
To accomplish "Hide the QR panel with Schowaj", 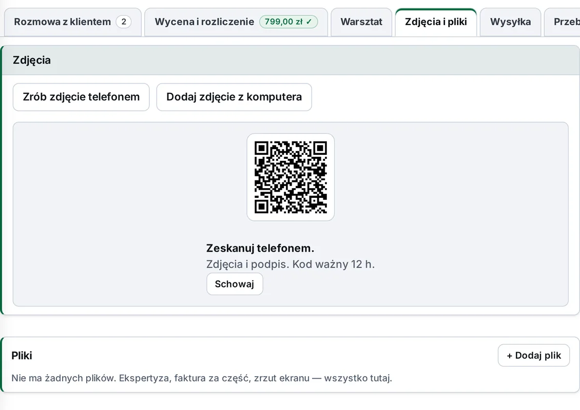I will [x=235, y=284].
